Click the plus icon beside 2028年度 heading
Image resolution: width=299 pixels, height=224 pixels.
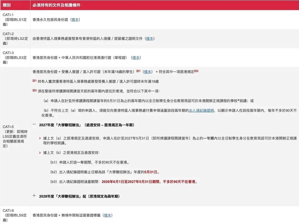pyautogui.click(x=34, y=196)
